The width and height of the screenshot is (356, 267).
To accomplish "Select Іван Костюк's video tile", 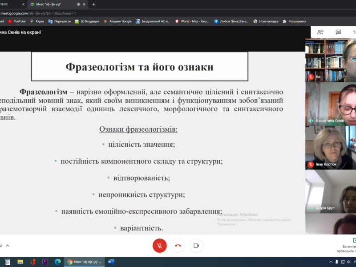I will 330,148.
